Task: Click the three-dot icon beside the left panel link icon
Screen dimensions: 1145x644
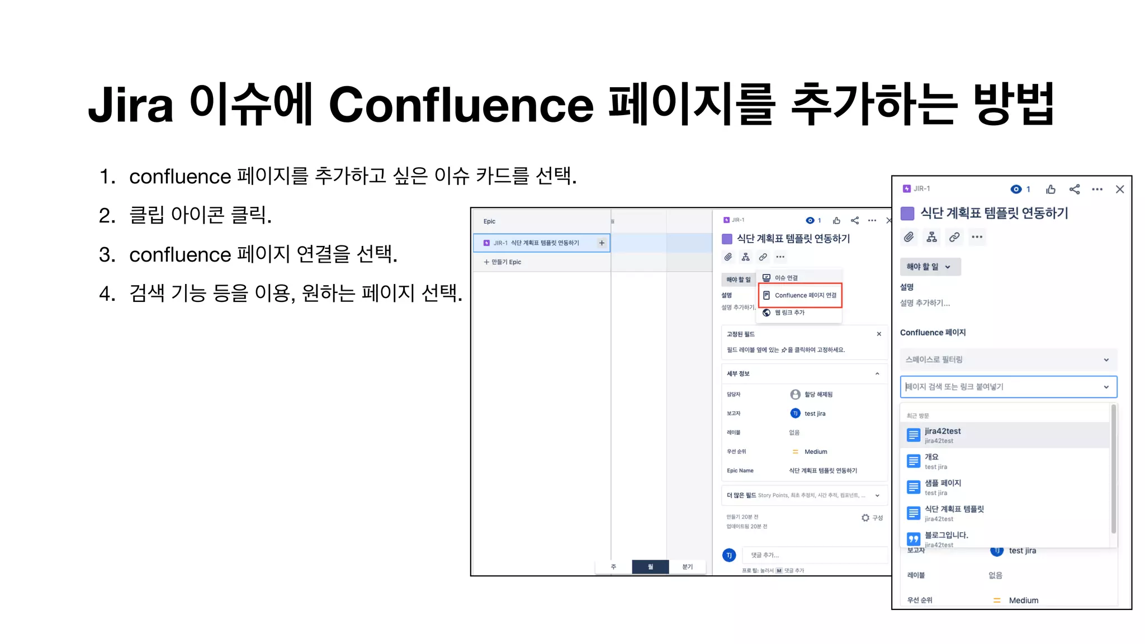Action: tap(780, 257)
